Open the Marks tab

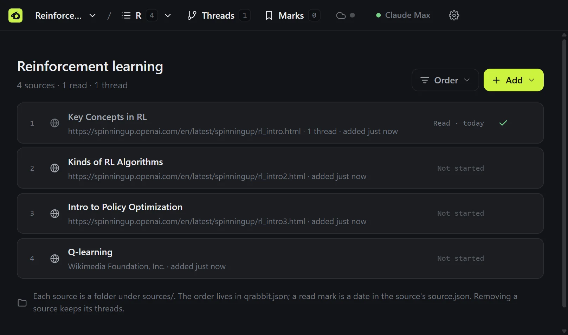pyautogui.click(x=292, y=15)
